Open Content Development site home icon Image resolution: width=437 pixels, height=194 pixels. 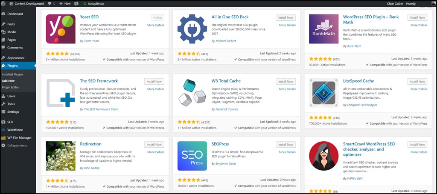pyautogui.click(x=11, y=3)
